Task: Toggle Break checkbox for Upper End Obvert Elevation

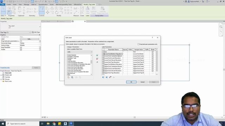Action: 153,71
